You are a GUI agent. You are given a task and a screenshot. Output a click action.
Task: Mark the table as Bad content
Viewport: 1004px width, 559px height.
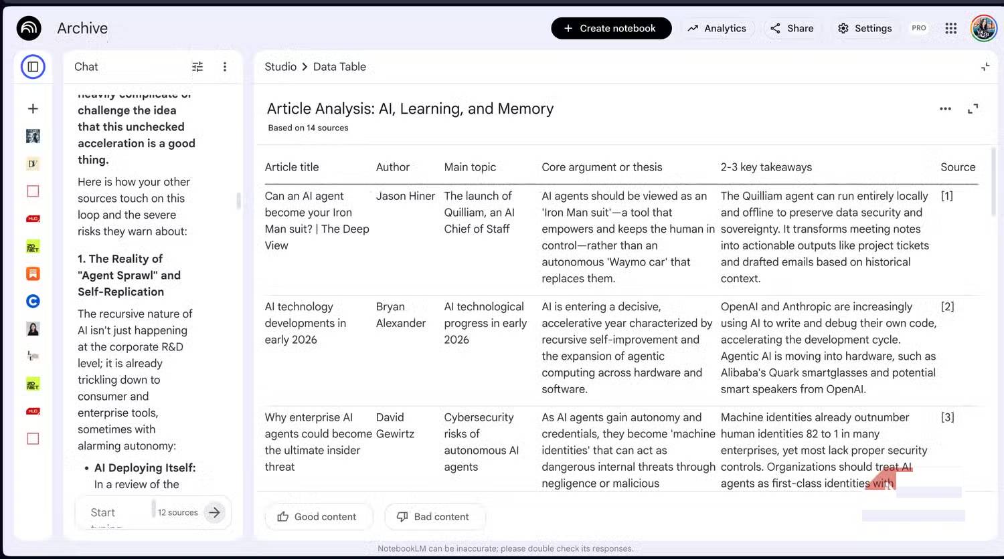434,516
